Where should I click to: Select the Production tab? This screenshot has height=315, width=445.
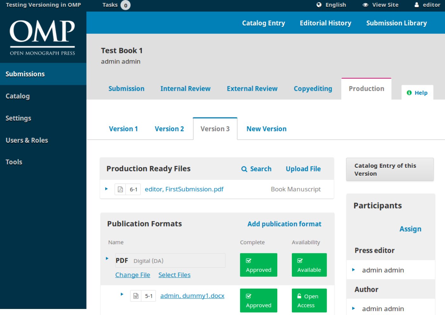tap(366, 89)
